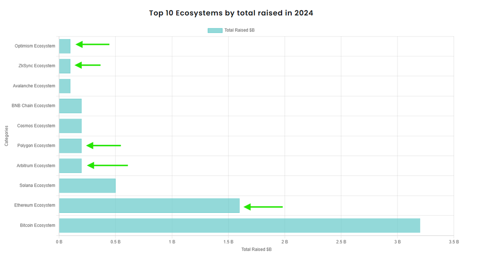Click the Cosmos Ecosystem bar
This screenshot has height=257, width=501.
click(70, 125)
